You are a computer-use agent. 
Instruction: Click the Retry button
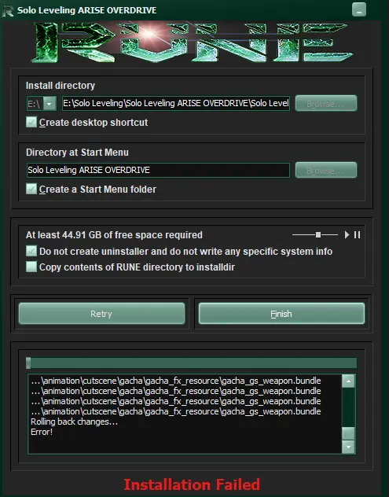101,314
